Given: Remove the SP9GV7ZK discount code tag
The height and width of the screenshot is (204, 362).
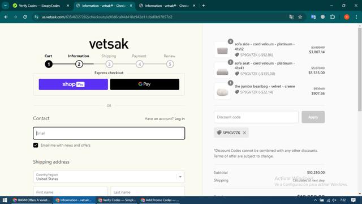Looking at the screenshot, I should tap(244, 133).
